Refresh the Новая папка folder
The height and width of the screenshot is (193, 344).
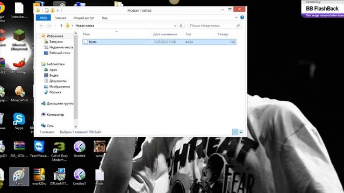(181, 26)
